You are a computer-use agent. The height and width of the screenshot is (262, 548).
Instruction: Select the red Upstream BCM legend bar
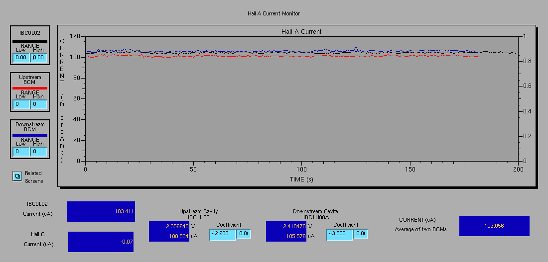tap(30, 88)
